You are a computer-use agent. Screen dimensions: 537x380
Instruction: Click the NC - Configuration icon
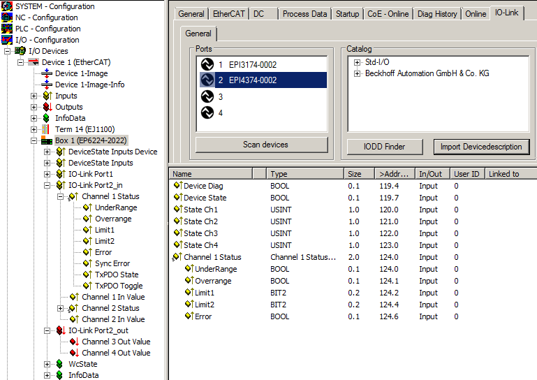click(6, 17)
